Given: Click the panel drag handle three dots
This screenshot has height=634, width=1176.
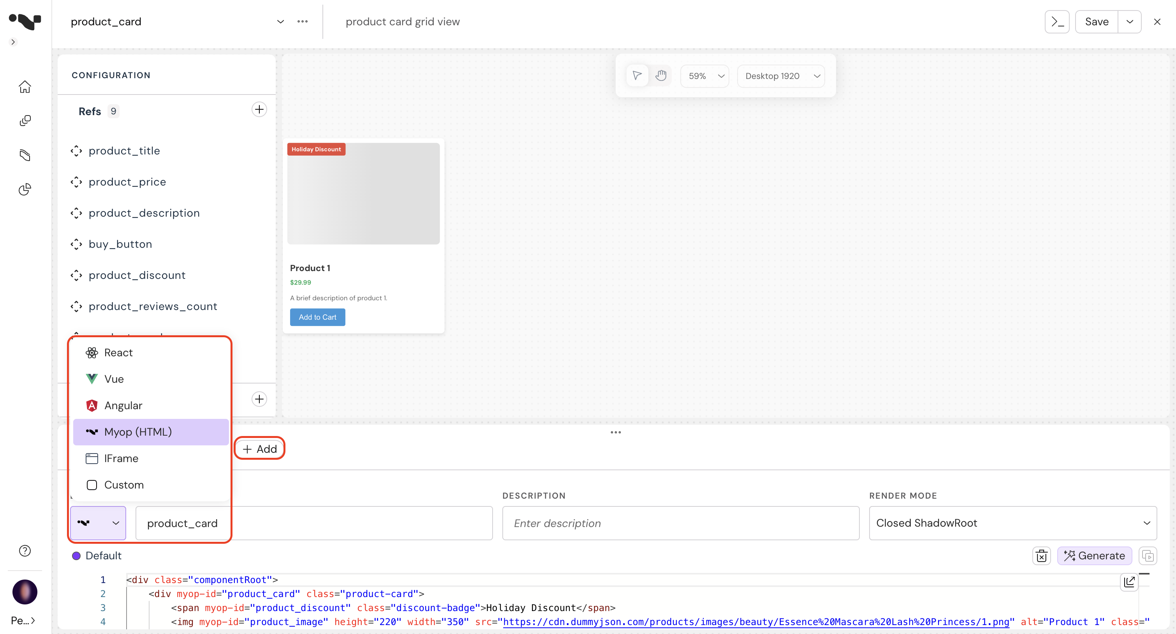Looking at the screenshot, I should coord(615,433).
